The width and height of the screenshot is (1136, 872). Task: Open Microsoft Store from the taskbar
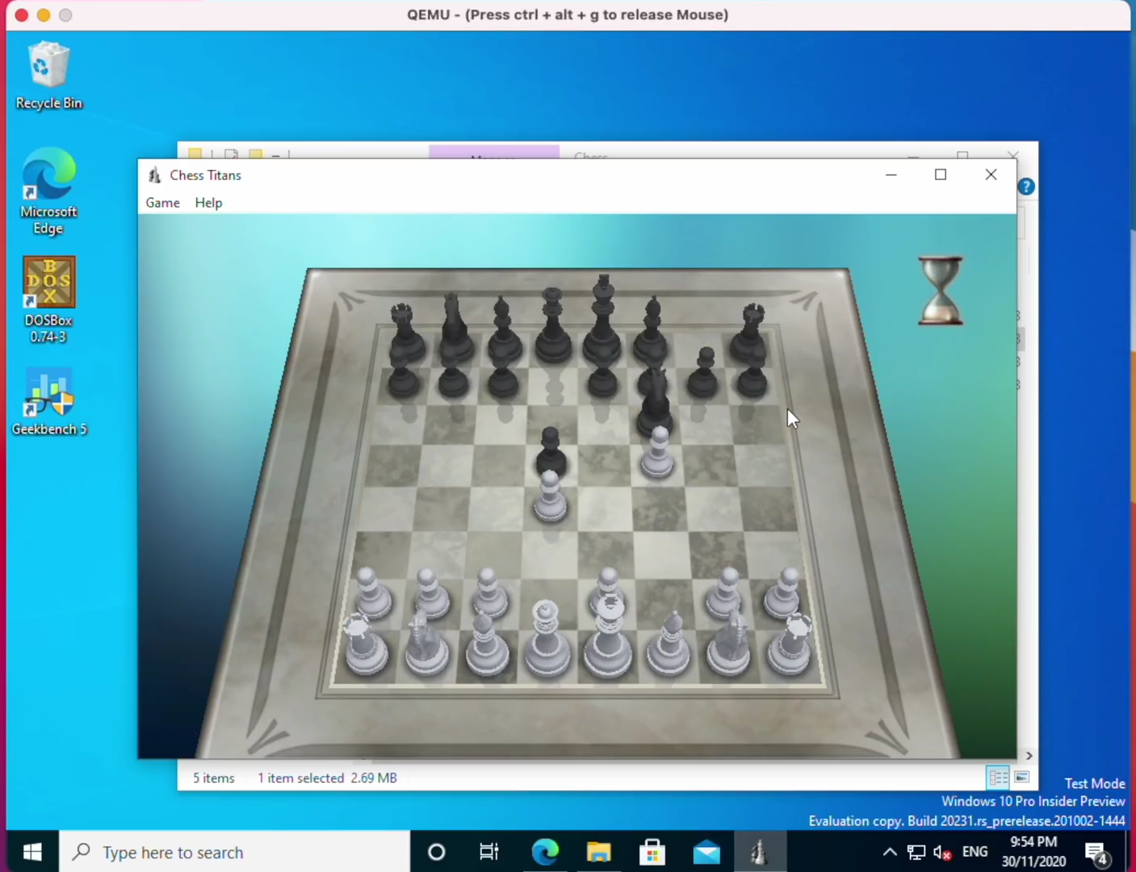(652, 852)
